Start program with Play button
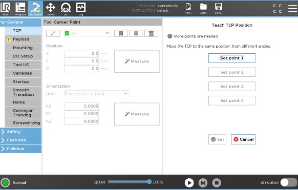The image size is (298, 190). (x=189, y=183)
